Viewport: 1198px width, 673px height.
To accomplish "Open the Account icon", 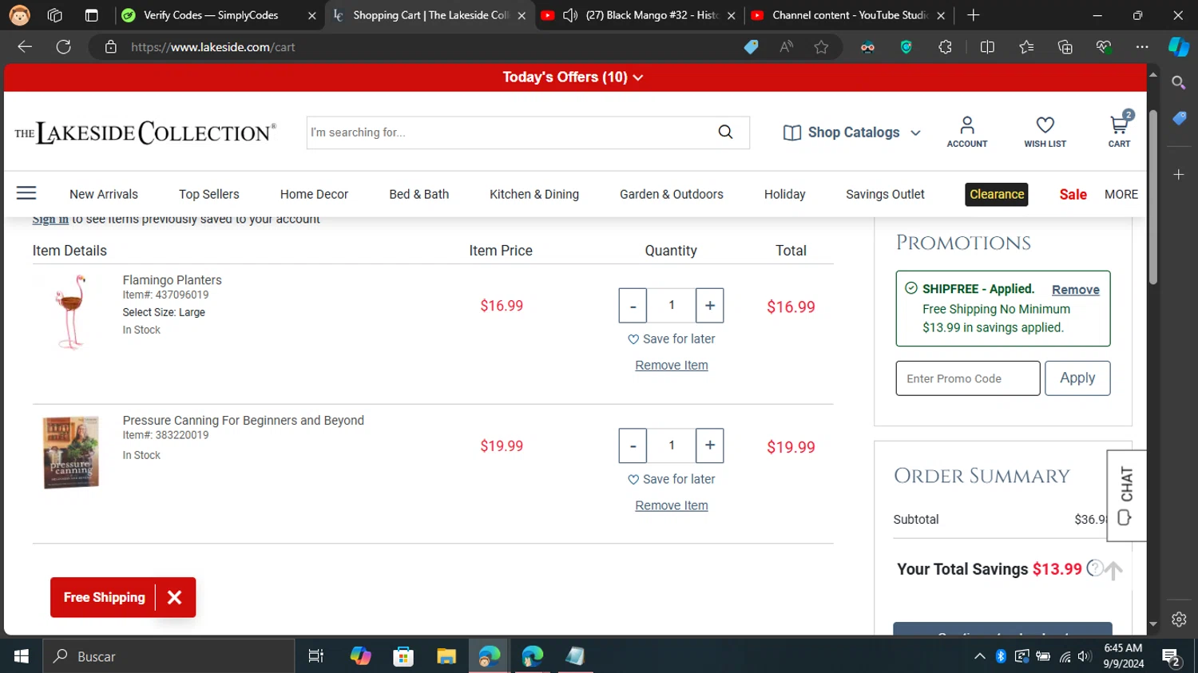I will click(x=966, y=132).
